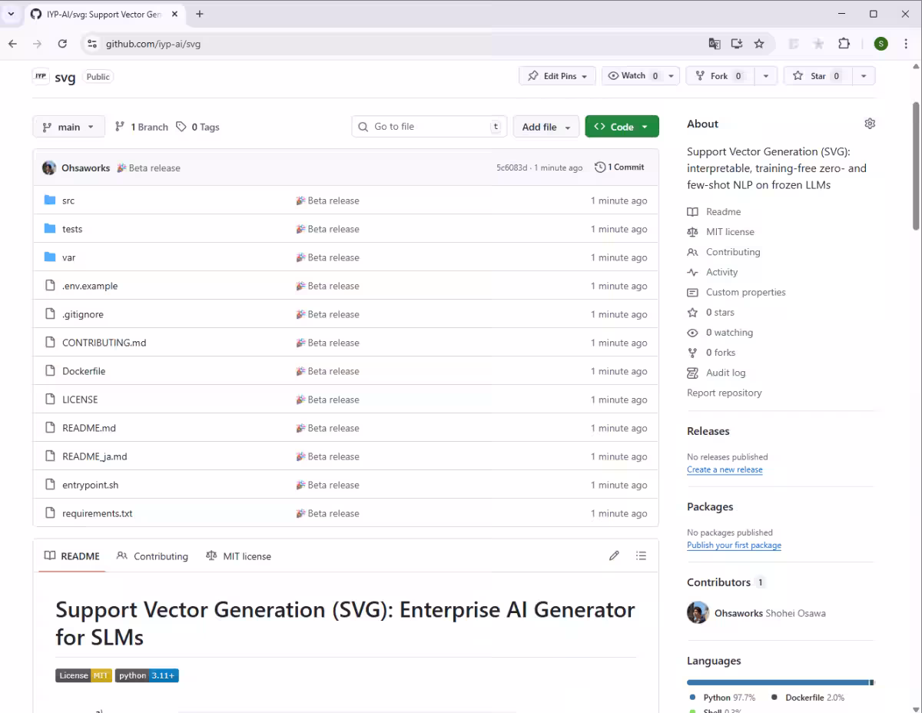The image size is (922, 713).
Task: Open the Fork options dropdown arrow
Action: pos(764,76)
